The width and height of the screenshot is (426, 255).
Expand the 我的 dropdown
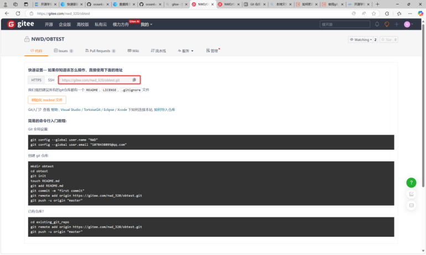tap(146, 24)
